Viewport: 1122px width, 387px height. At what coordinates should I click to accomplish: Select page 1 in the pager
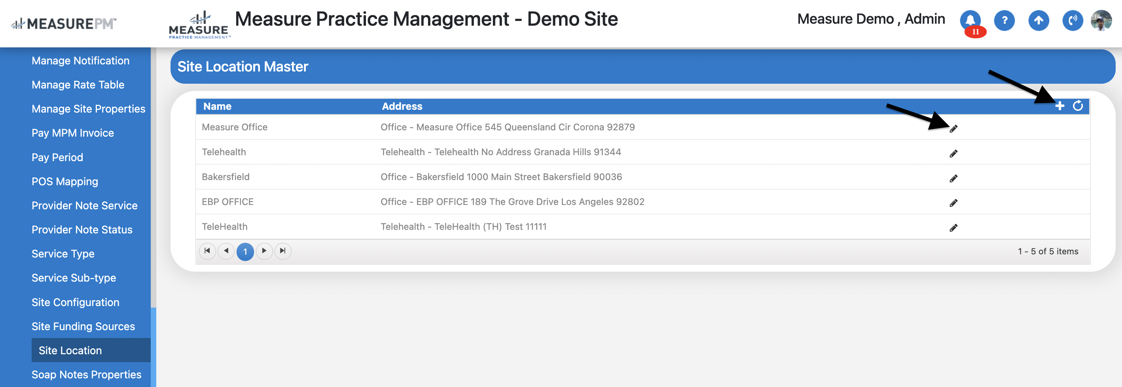(245, 251)
